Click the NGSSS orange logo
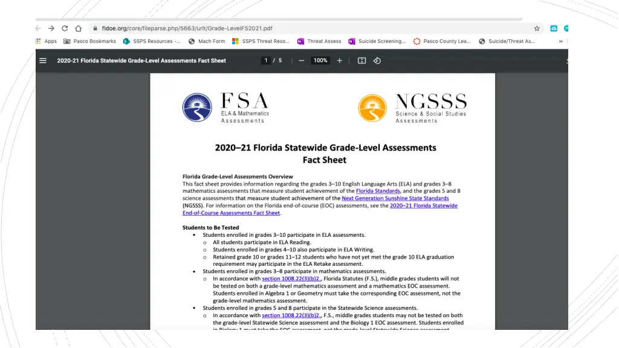619x348 pixels. tap(372, 108)
